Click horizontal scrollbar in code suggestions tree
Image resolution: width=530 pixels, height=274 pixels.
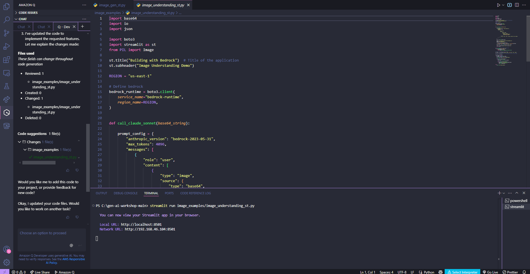[39, 163]
